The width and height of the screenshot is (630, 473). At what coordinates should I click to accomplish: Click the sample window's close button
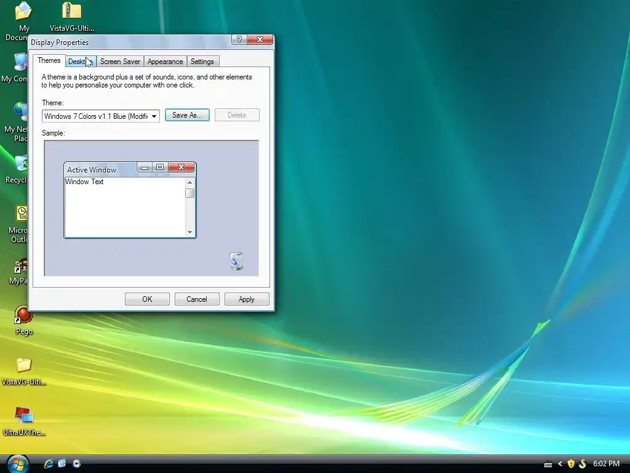[181, 167]
